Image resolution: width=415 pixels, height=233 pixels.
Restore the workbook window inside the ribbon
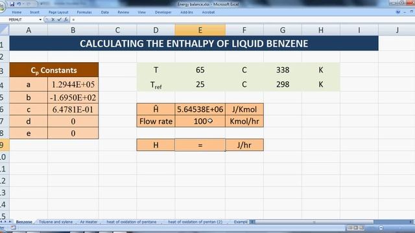click(412, 12)
